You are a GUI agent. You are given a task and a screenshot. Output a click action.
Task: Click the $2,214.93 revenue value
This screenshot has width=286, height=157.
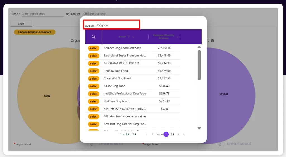(164, 63)
